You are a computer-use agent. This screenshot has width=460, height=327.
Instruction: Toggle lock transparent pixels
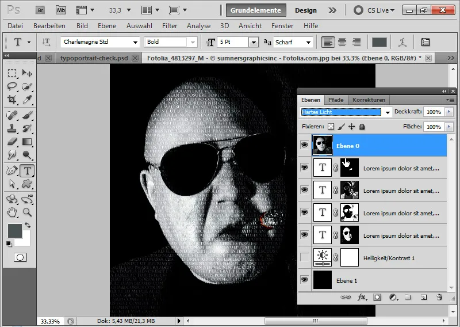(x=331, y=127)
